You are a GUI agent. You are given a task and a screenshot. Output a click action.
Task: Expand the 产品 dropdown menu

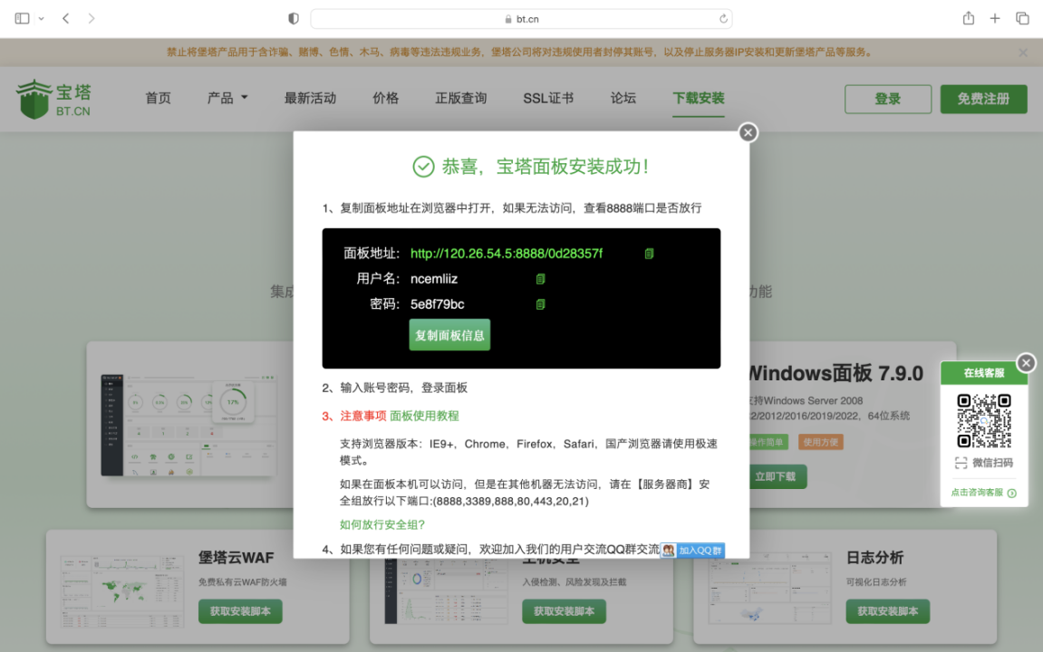click(x=227, y=99)
